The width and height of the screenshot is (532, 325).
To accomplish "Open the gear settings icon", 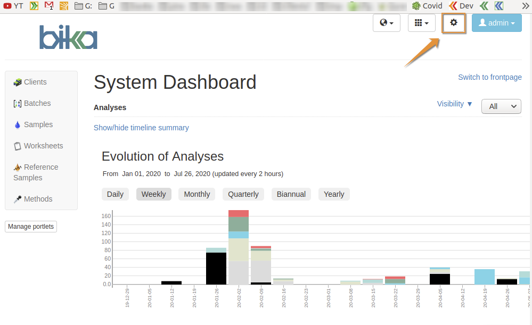I will [x=454, y=23].
